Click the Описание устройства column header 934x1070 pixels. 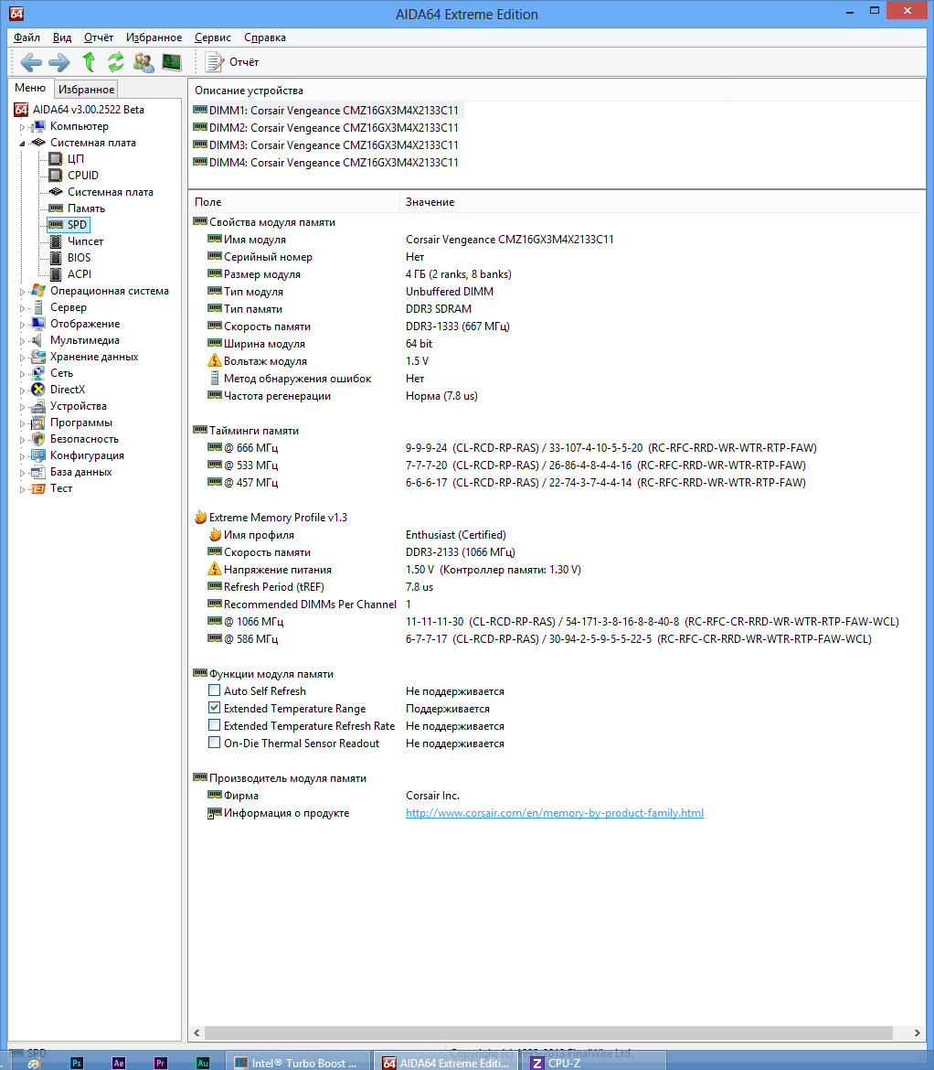(457, 90)
